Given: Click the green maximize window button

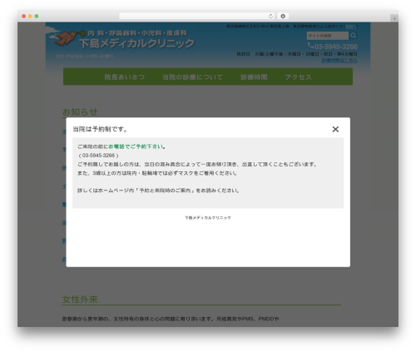Looking at the screenshot, I should click(37, 17).
